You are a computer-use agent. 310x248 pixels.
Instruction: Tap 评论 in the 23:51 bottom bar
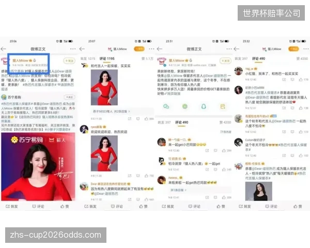click(194, 206)
